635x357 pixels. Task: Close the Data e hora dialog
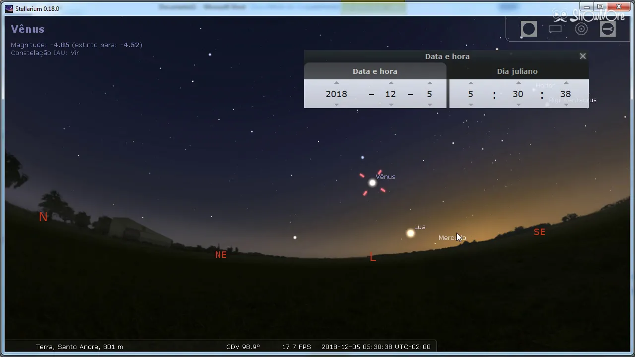583,56
